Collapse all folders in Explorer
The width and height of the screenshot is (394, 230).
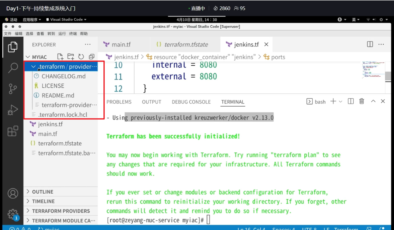pyautogui.click(x=91, y=57)
